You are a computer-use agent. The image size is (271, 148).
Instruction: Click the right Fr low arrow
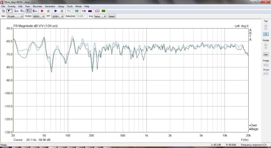[267, 73]
